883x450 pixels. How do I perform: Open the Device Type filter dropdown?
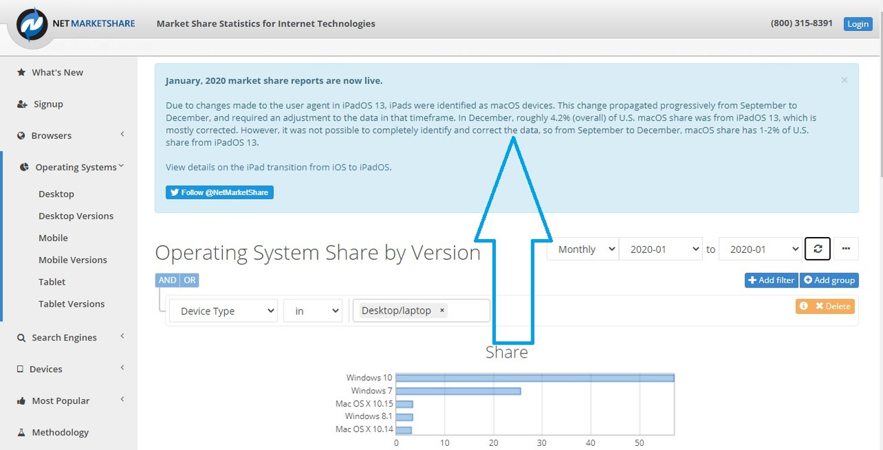[x=224, y=311]
